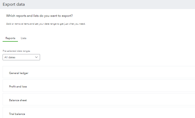Click the gray Export data header bar

(x=97, y=4)
